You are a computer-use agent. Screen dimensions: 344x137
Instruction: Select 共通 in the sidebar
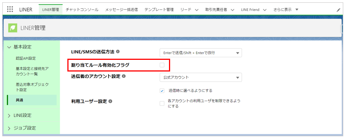[32, 100]
